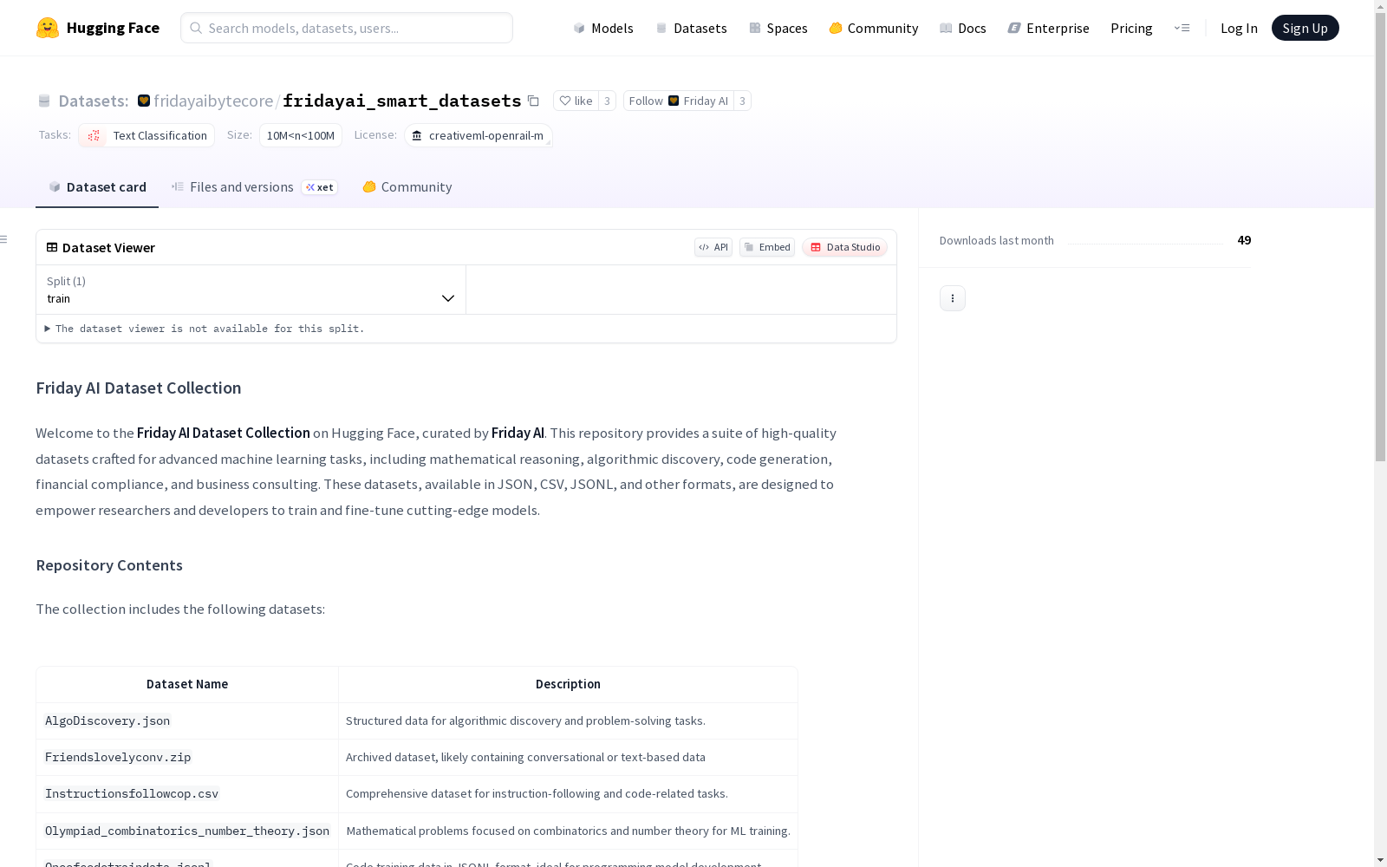Like this dataset with heart button
This screenshot has height=867, width=1387.
[x=576, y=101]
